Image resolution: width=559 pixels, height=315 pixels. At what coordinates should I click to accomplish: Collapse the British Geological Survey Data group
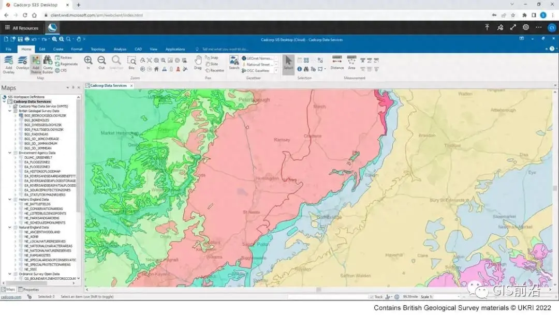(10, 111)
